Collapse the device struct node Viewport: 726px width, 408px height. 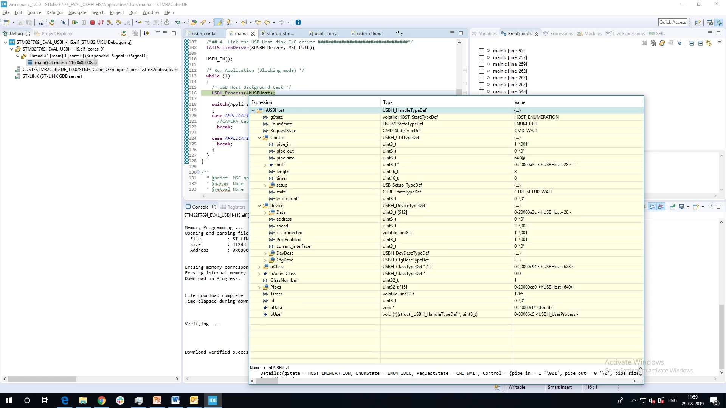259,206
